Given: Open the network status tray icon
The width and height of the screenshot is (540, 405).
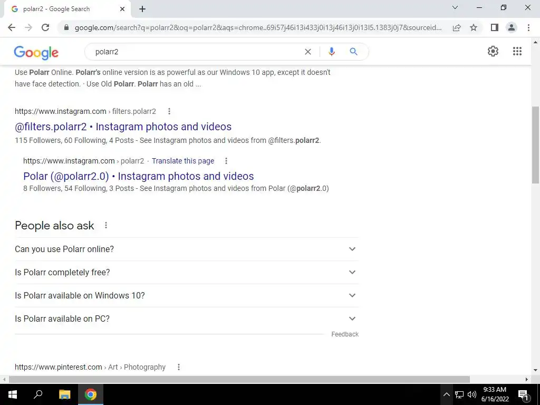Looking at the screenshot, I should (459, 394).
